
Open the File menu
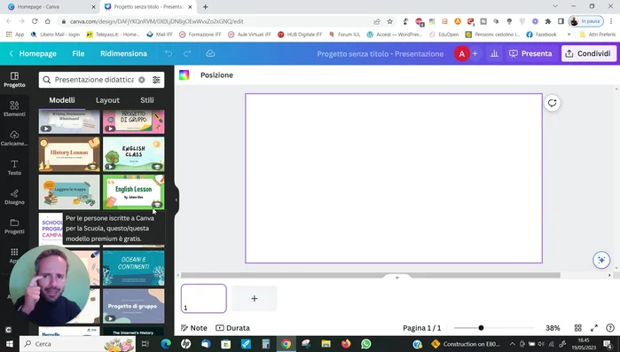(x=78, y=53)
